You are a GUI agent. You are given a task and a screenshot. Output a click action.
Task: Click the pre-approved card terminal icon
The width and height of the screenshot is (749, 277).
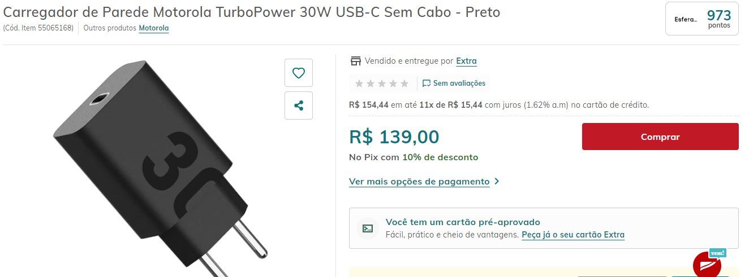tap(368, 228)
